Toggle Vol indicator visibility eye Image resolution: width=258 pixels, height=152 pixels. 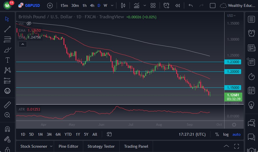(x=29, y=23)
